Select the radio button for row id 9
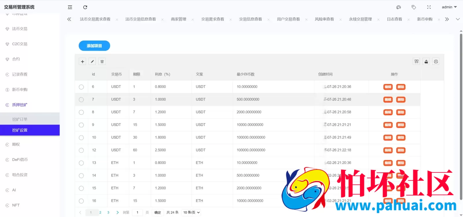Image resolution: width=463 pixels, height=217 pixels. (81, 125)
